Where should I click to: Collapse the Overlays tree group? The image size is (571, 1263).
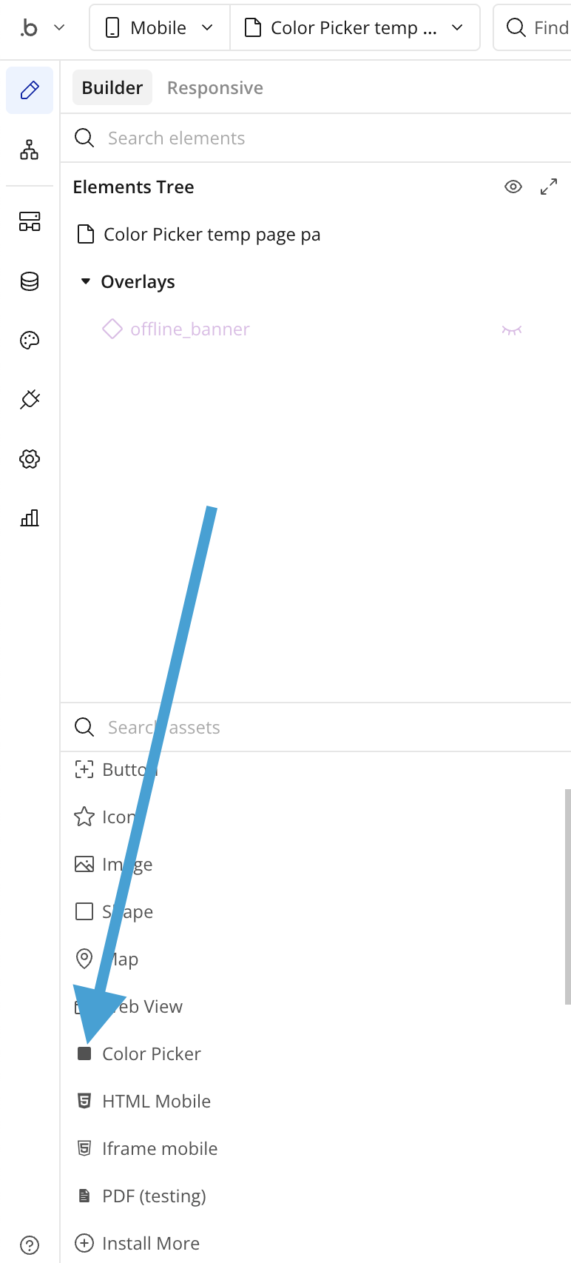86,282
